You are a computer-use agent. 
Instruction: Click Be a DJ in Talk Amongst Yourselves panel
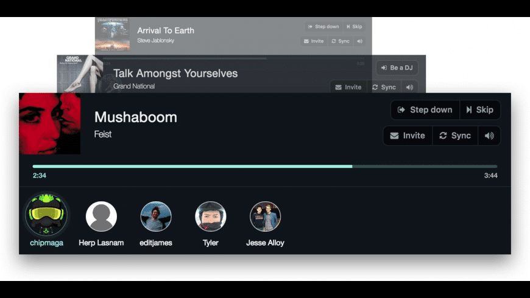pos(397,68)
